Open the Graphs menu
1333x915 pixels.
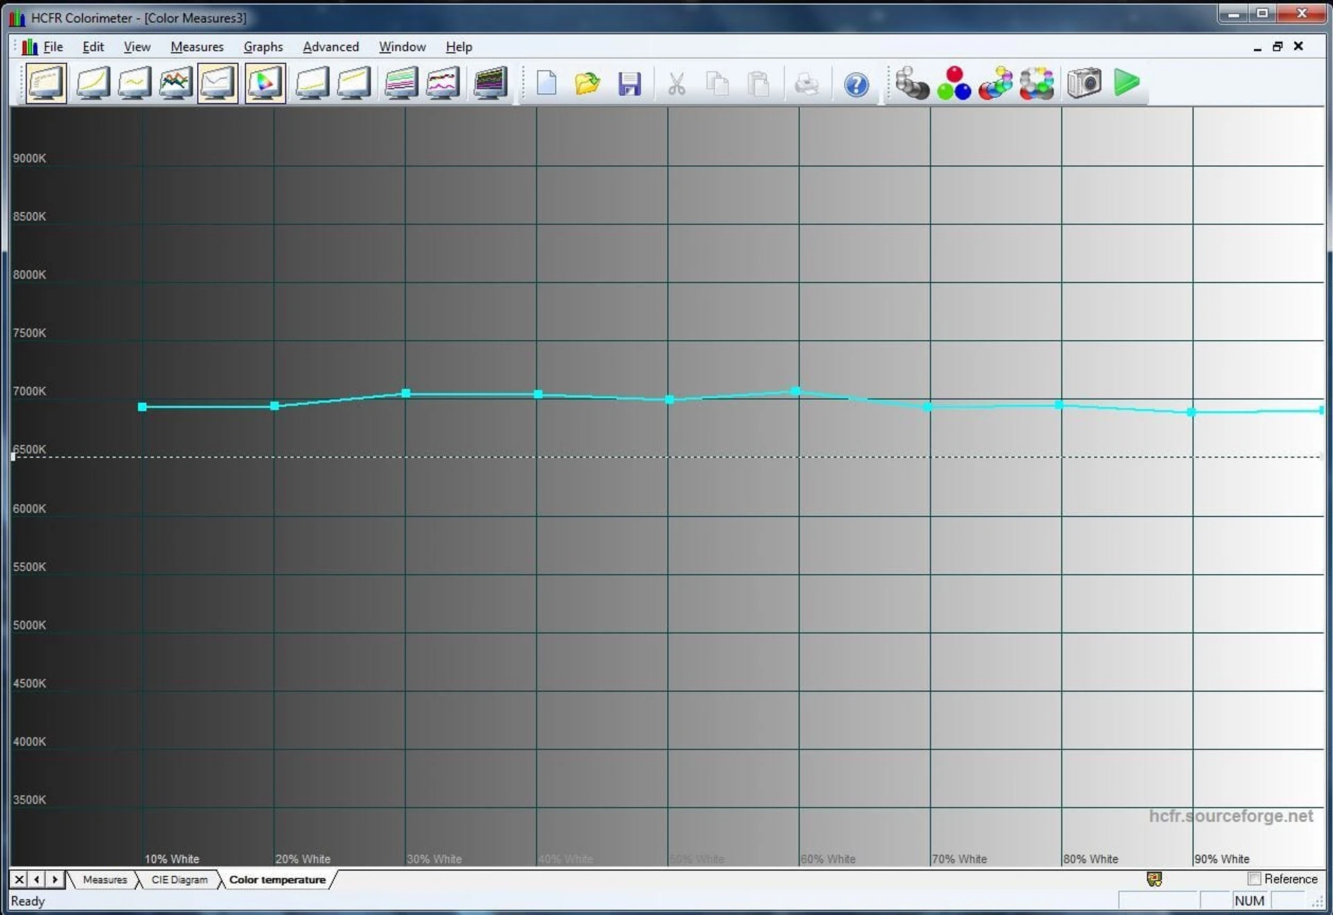tap(263, 47)
